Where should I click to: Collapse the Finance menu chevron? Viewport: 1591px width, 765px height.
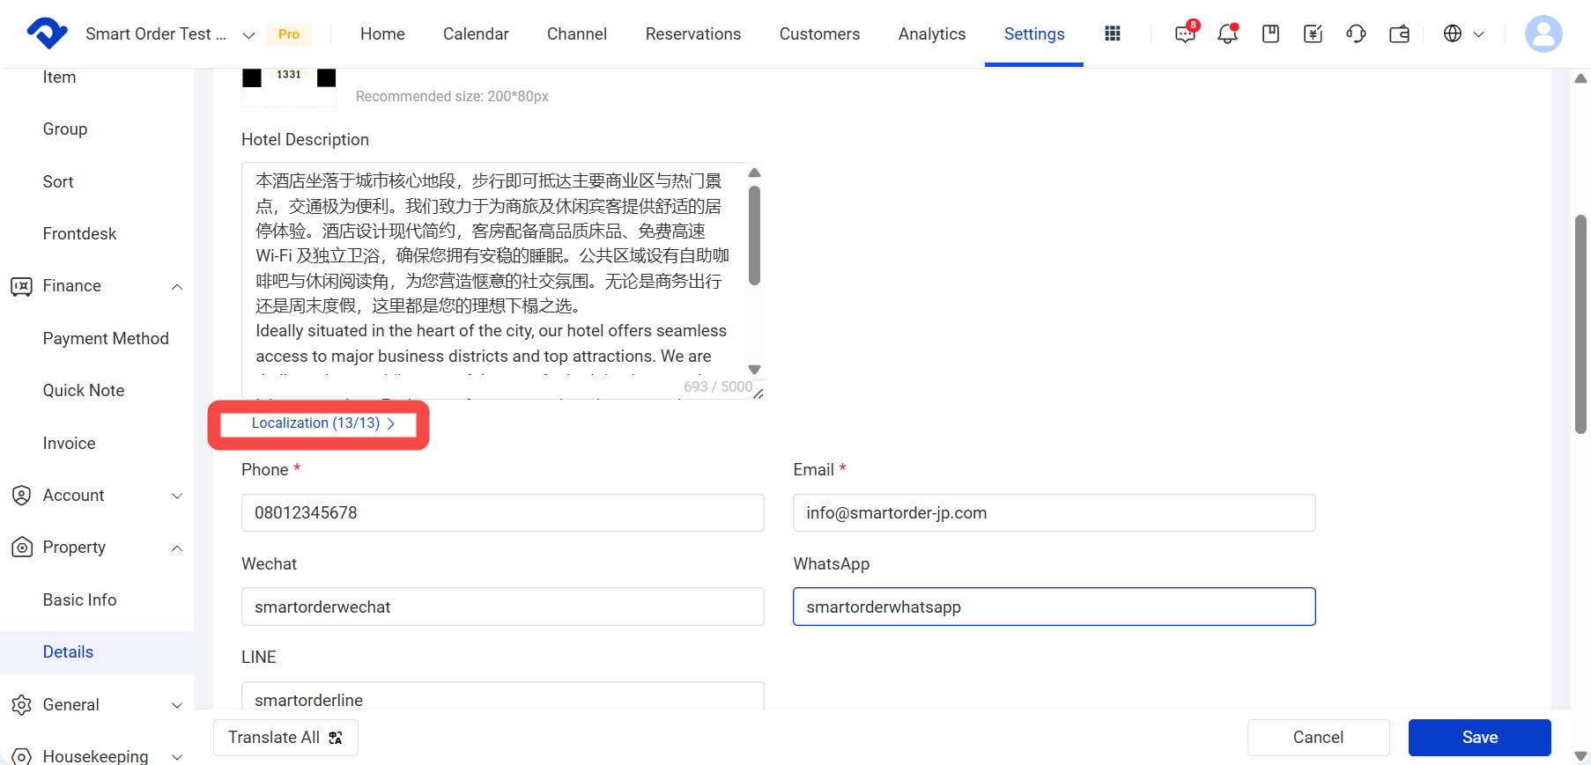pyautogui.click(x=177, y=286)
